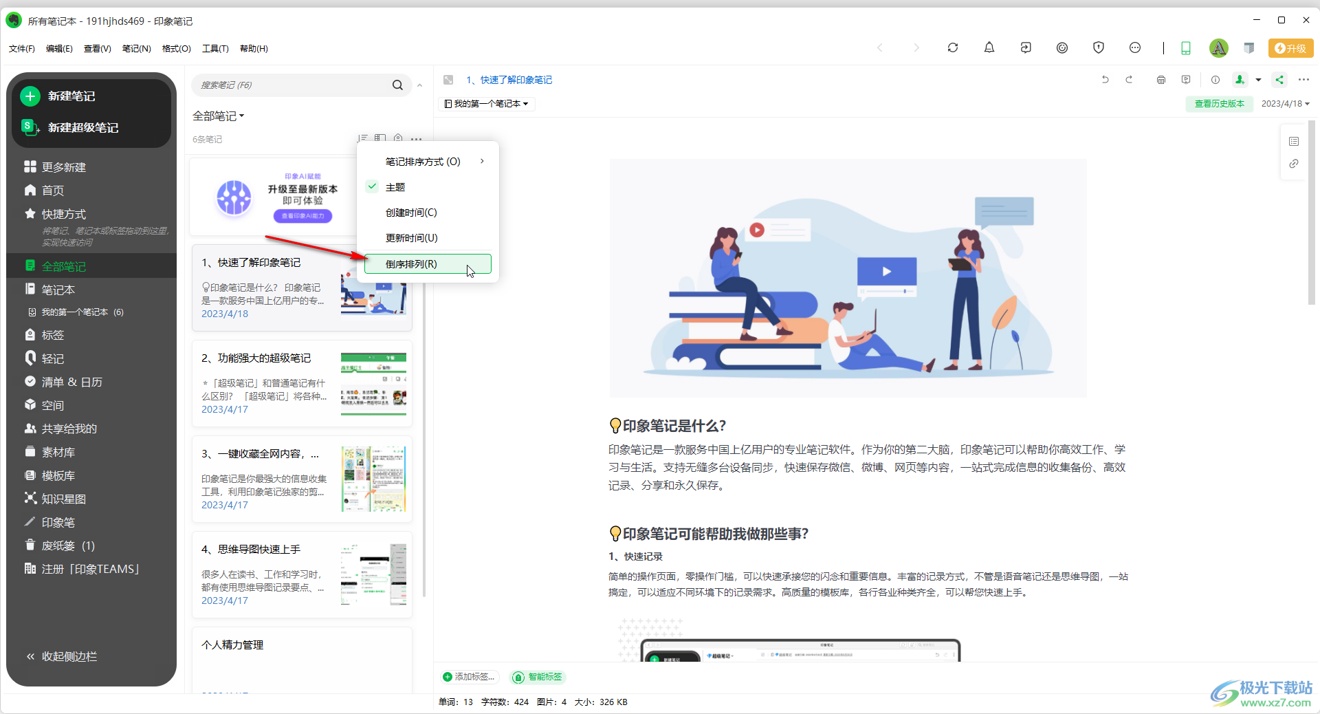Open the 帮助(H) menu
Screen dimensions: 1320x714
[x=254, y=49]
